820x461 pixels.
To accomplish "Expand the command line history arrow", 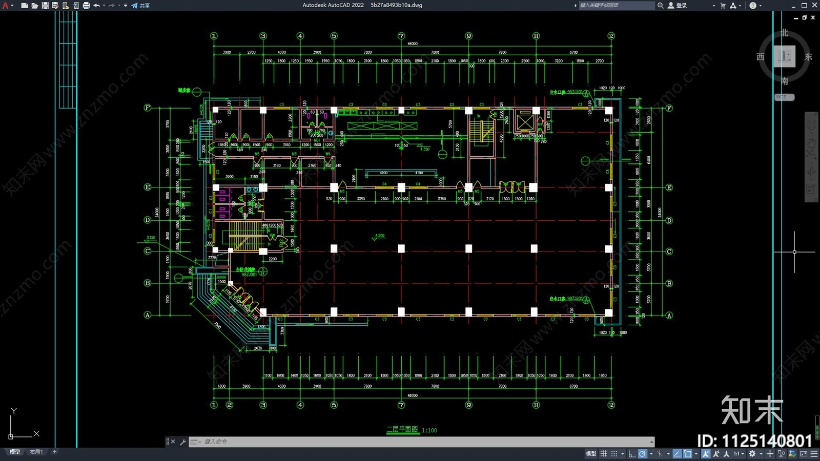I will [652, 442].
